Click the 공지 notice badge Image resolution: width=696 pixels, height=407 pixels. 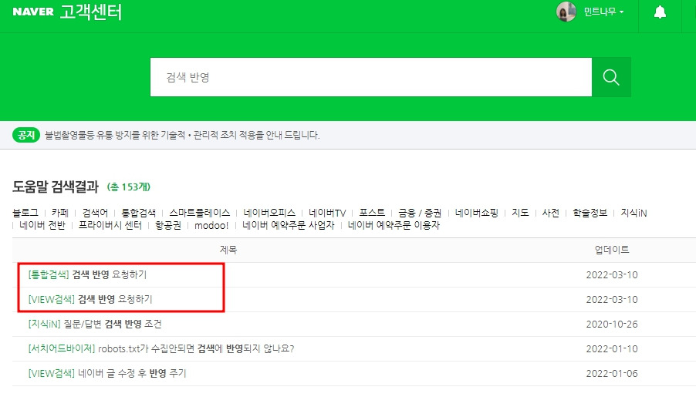26,135
